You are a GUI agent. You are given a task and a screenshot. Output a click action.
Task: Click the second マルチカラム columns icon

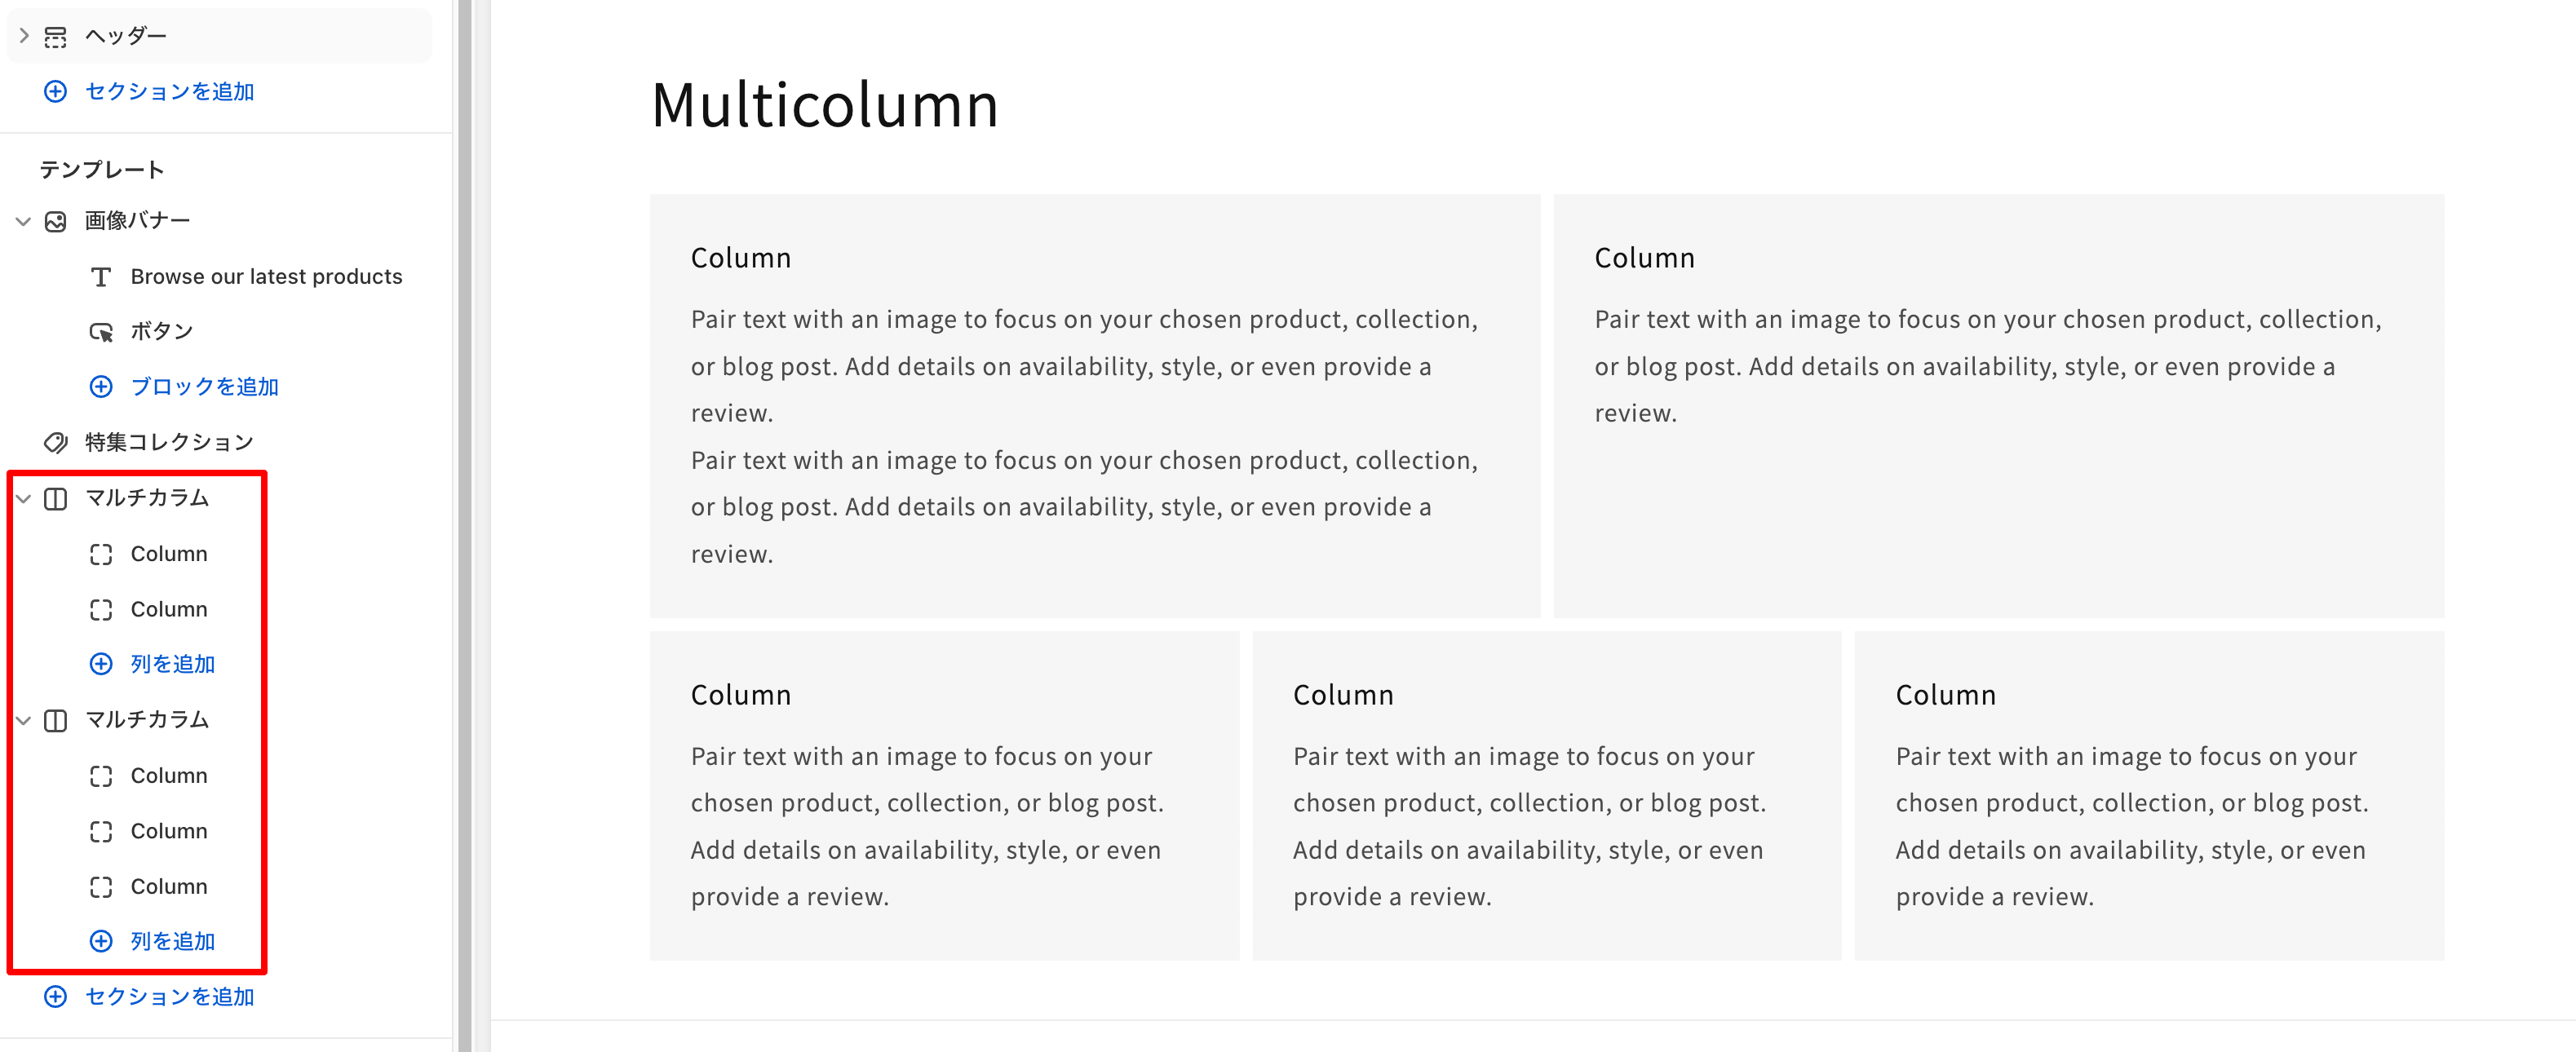pos(56,720)
